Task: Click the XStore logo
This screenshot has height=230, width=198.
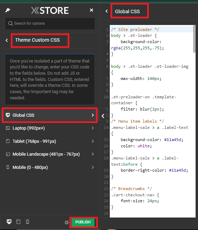Action: (x=50, y=10)
